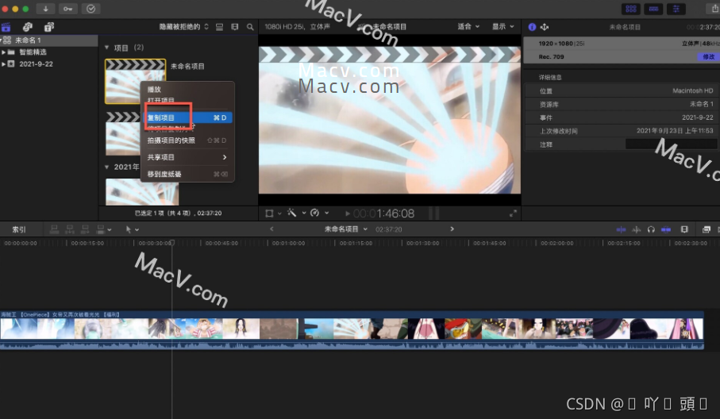Open the enhancements magic wand menu
This screenshot has width=720, height=419.
(x=297, y=213)
